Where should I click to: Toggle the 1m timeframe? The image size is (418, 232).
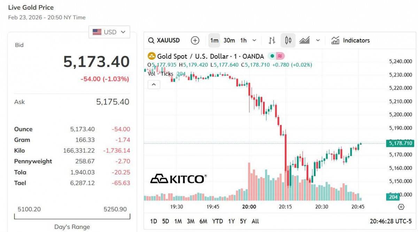tap(214, 40)
